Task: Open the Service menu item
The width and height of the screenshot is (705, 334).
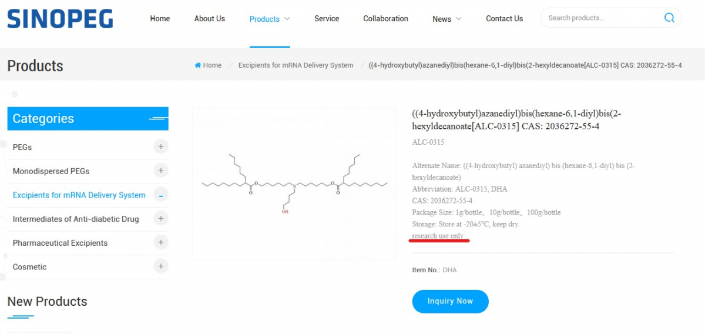Action: click(327, 19)
